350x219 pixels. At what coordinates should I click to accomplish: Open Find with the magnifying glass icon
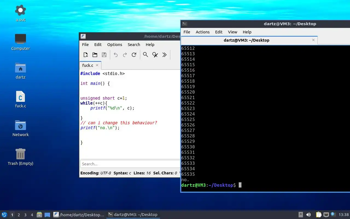click(x=145, y=55)
